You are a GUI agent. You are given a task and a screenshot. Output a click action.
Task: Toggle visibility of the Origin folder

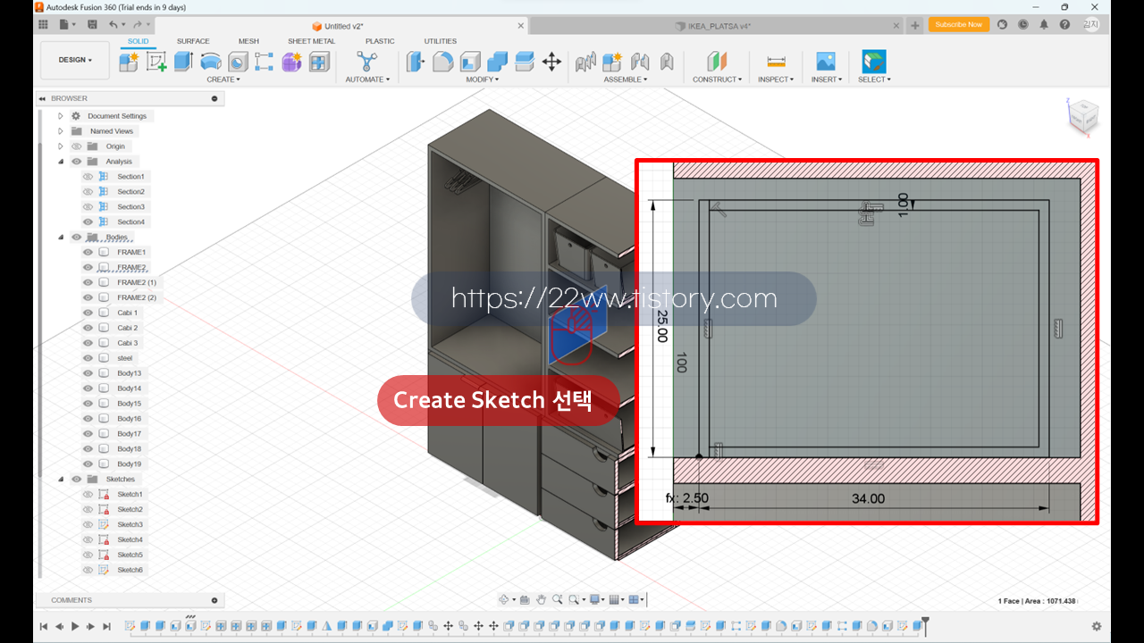click(76, 146)
